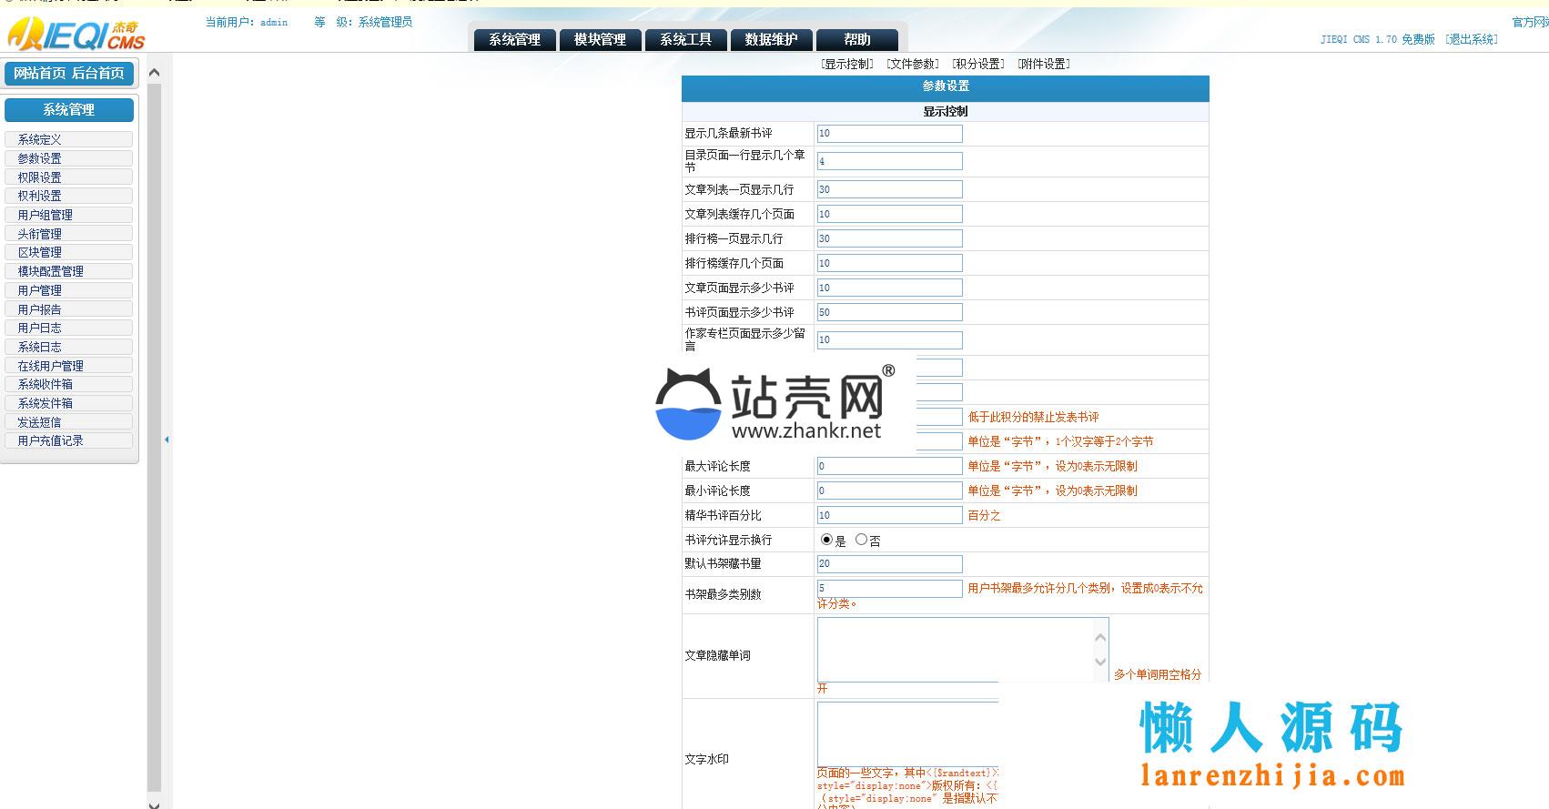This screenshot has height=809, width=1549.
Task: Switch to the 文件参数 settings section
Action: click(913, 64)
